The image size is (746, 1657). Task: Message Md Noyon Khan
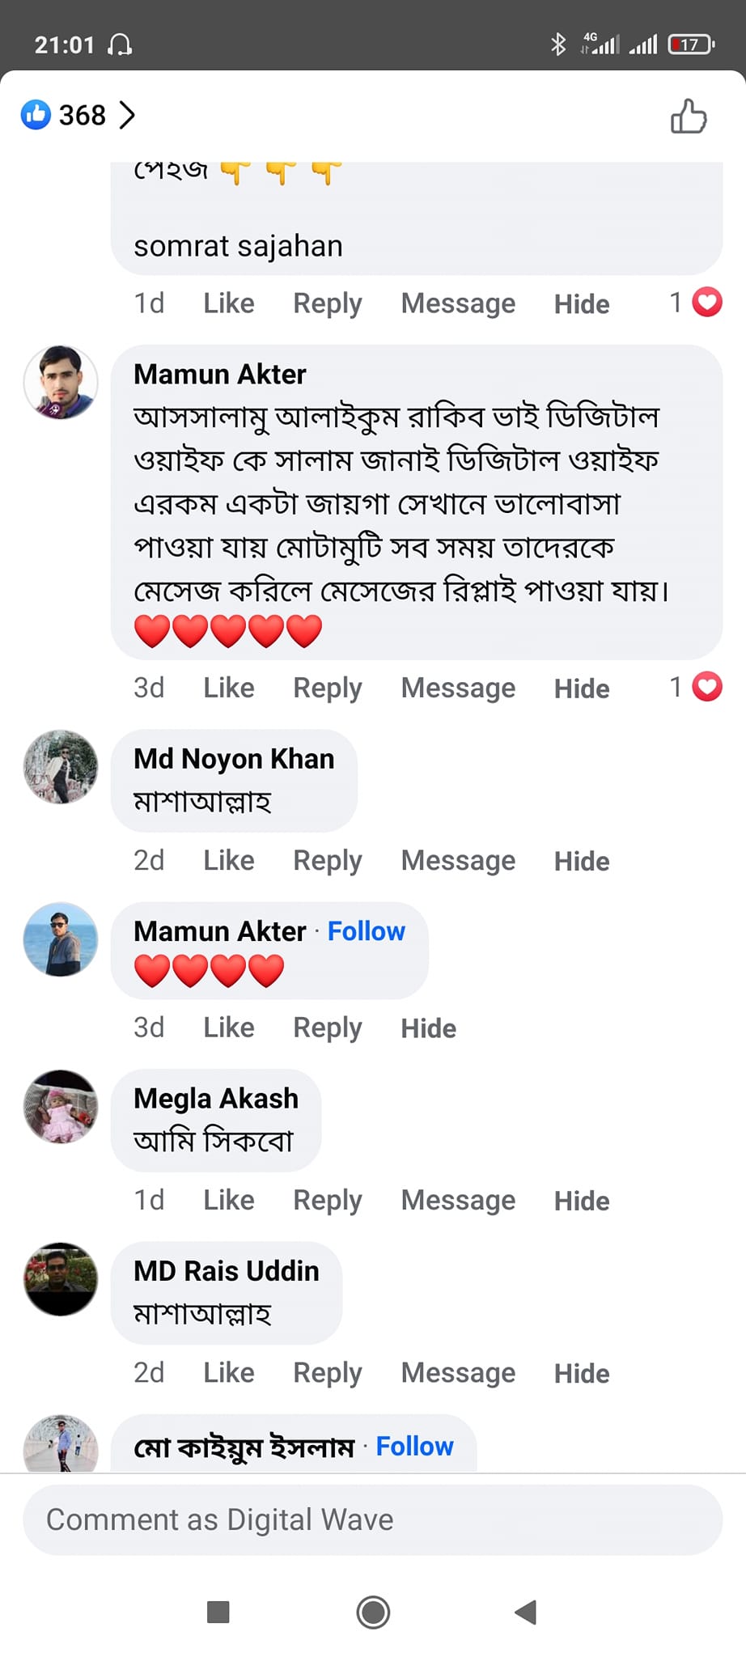point(458,860)
